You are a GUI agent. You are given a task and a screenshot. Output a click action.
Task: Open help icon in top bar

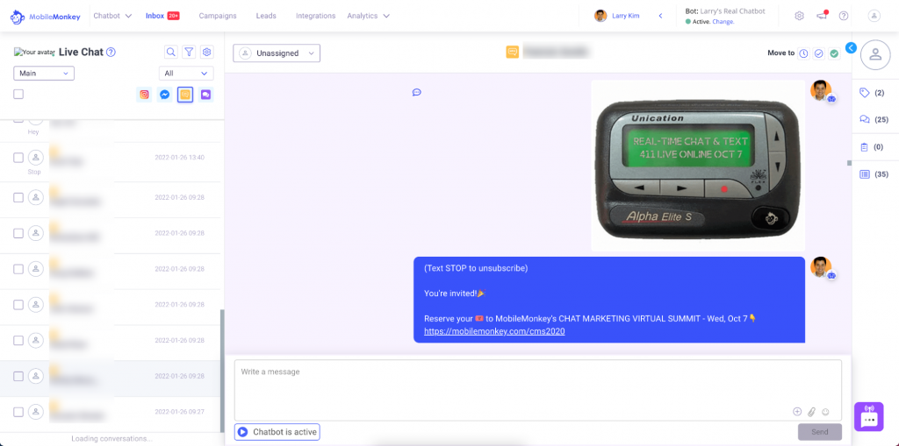coord(844,16)
